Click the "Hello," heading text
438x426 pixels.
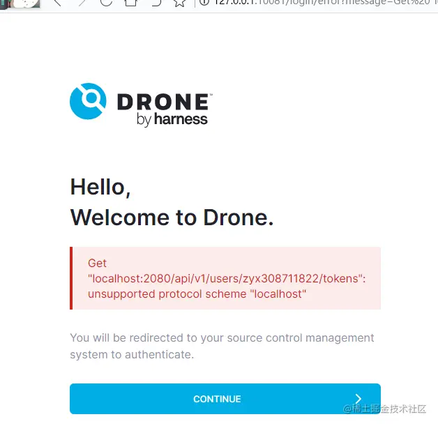(100, 187)
